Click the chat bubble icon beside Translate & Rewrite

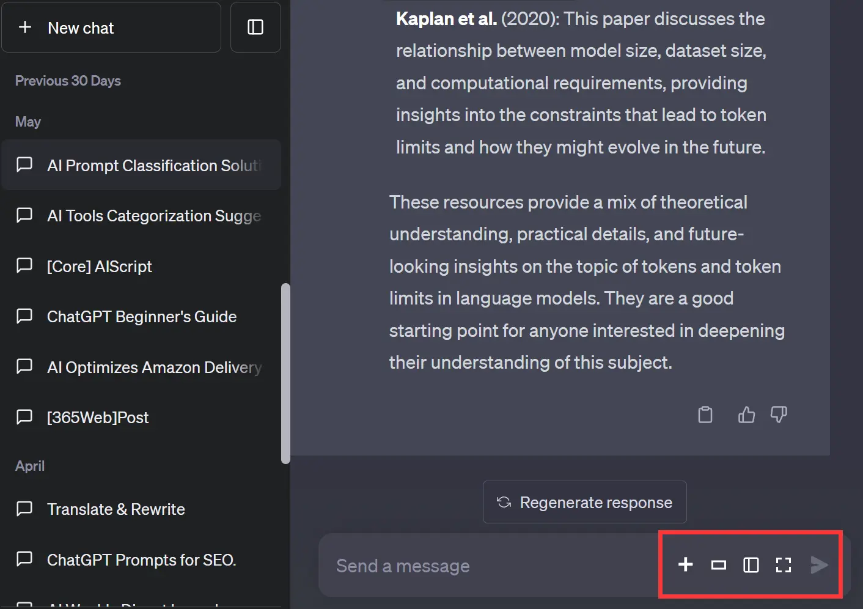24,508
